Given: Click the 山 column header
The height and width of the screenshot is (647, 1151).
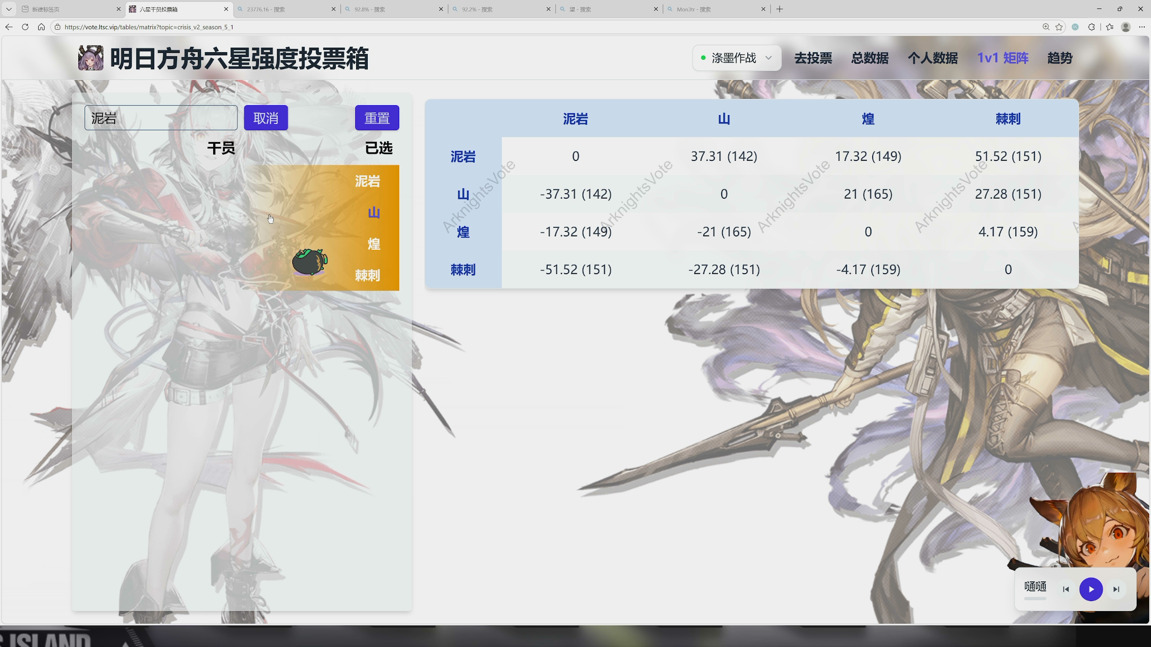Looking at the screenshot, I should [724, 119].
